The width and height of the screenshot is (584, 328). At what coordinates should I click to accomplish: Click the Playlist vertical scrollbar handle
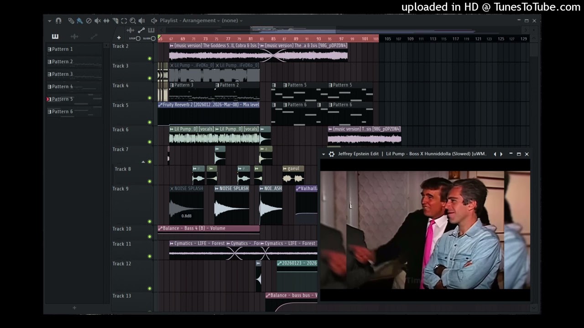(x=535, y=49)
